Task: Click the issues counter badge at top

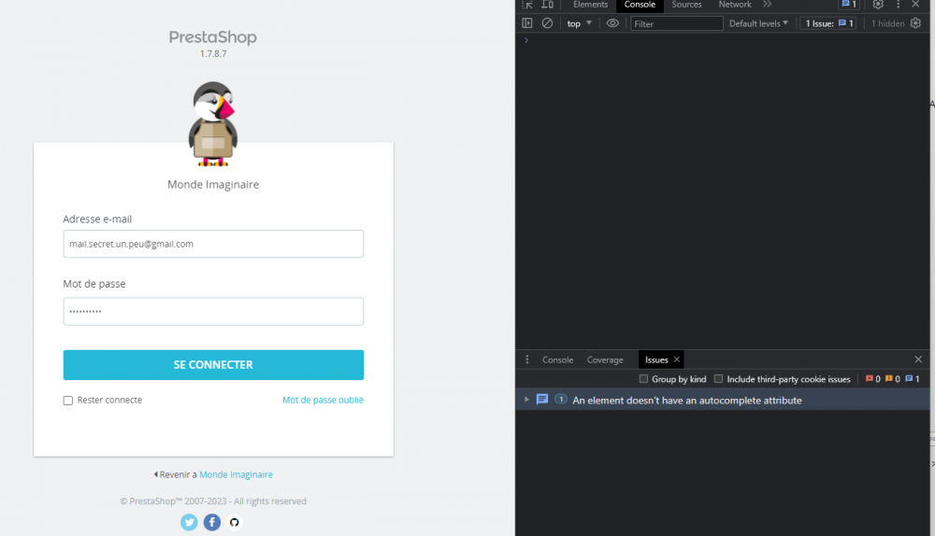Action: 849,5
